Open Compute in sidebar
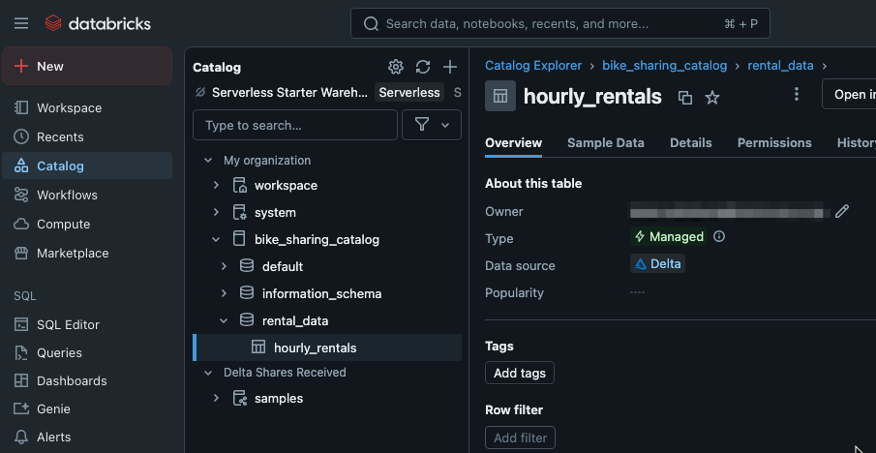876x453 pixels. pos(87,224)
